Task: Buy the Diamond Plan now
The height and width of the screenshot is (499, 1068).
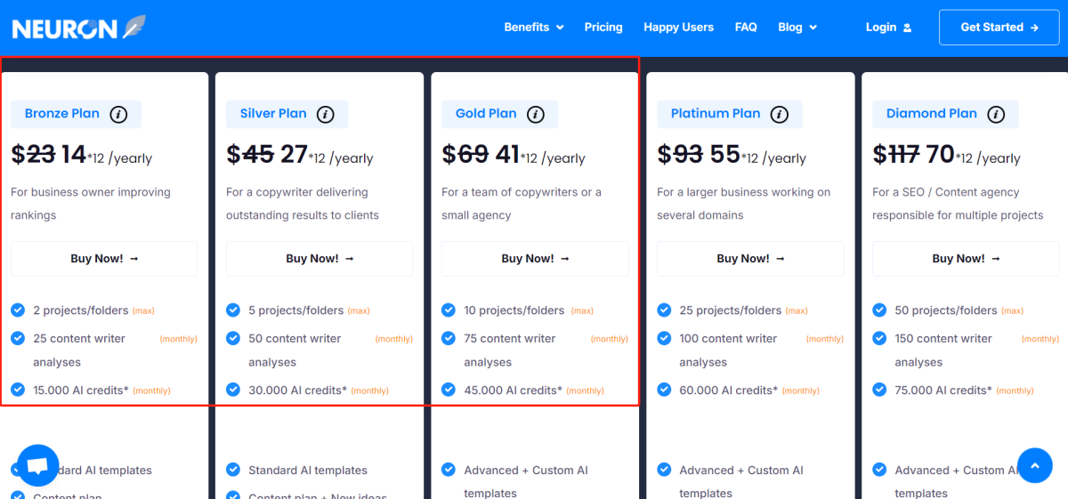Action: [x=966, y=259]
